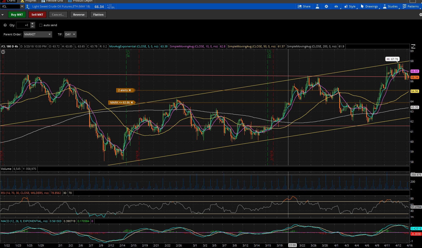
Task: Open the flask icon beside Share
Action: point(317,6)
